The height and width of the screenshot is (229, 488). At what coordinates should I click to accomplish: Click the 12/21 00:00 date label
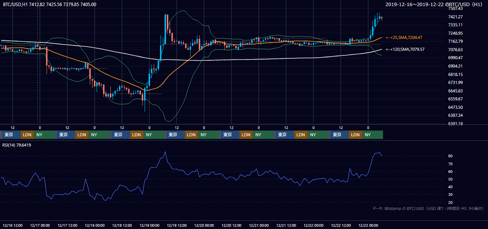tap(259, 225)
